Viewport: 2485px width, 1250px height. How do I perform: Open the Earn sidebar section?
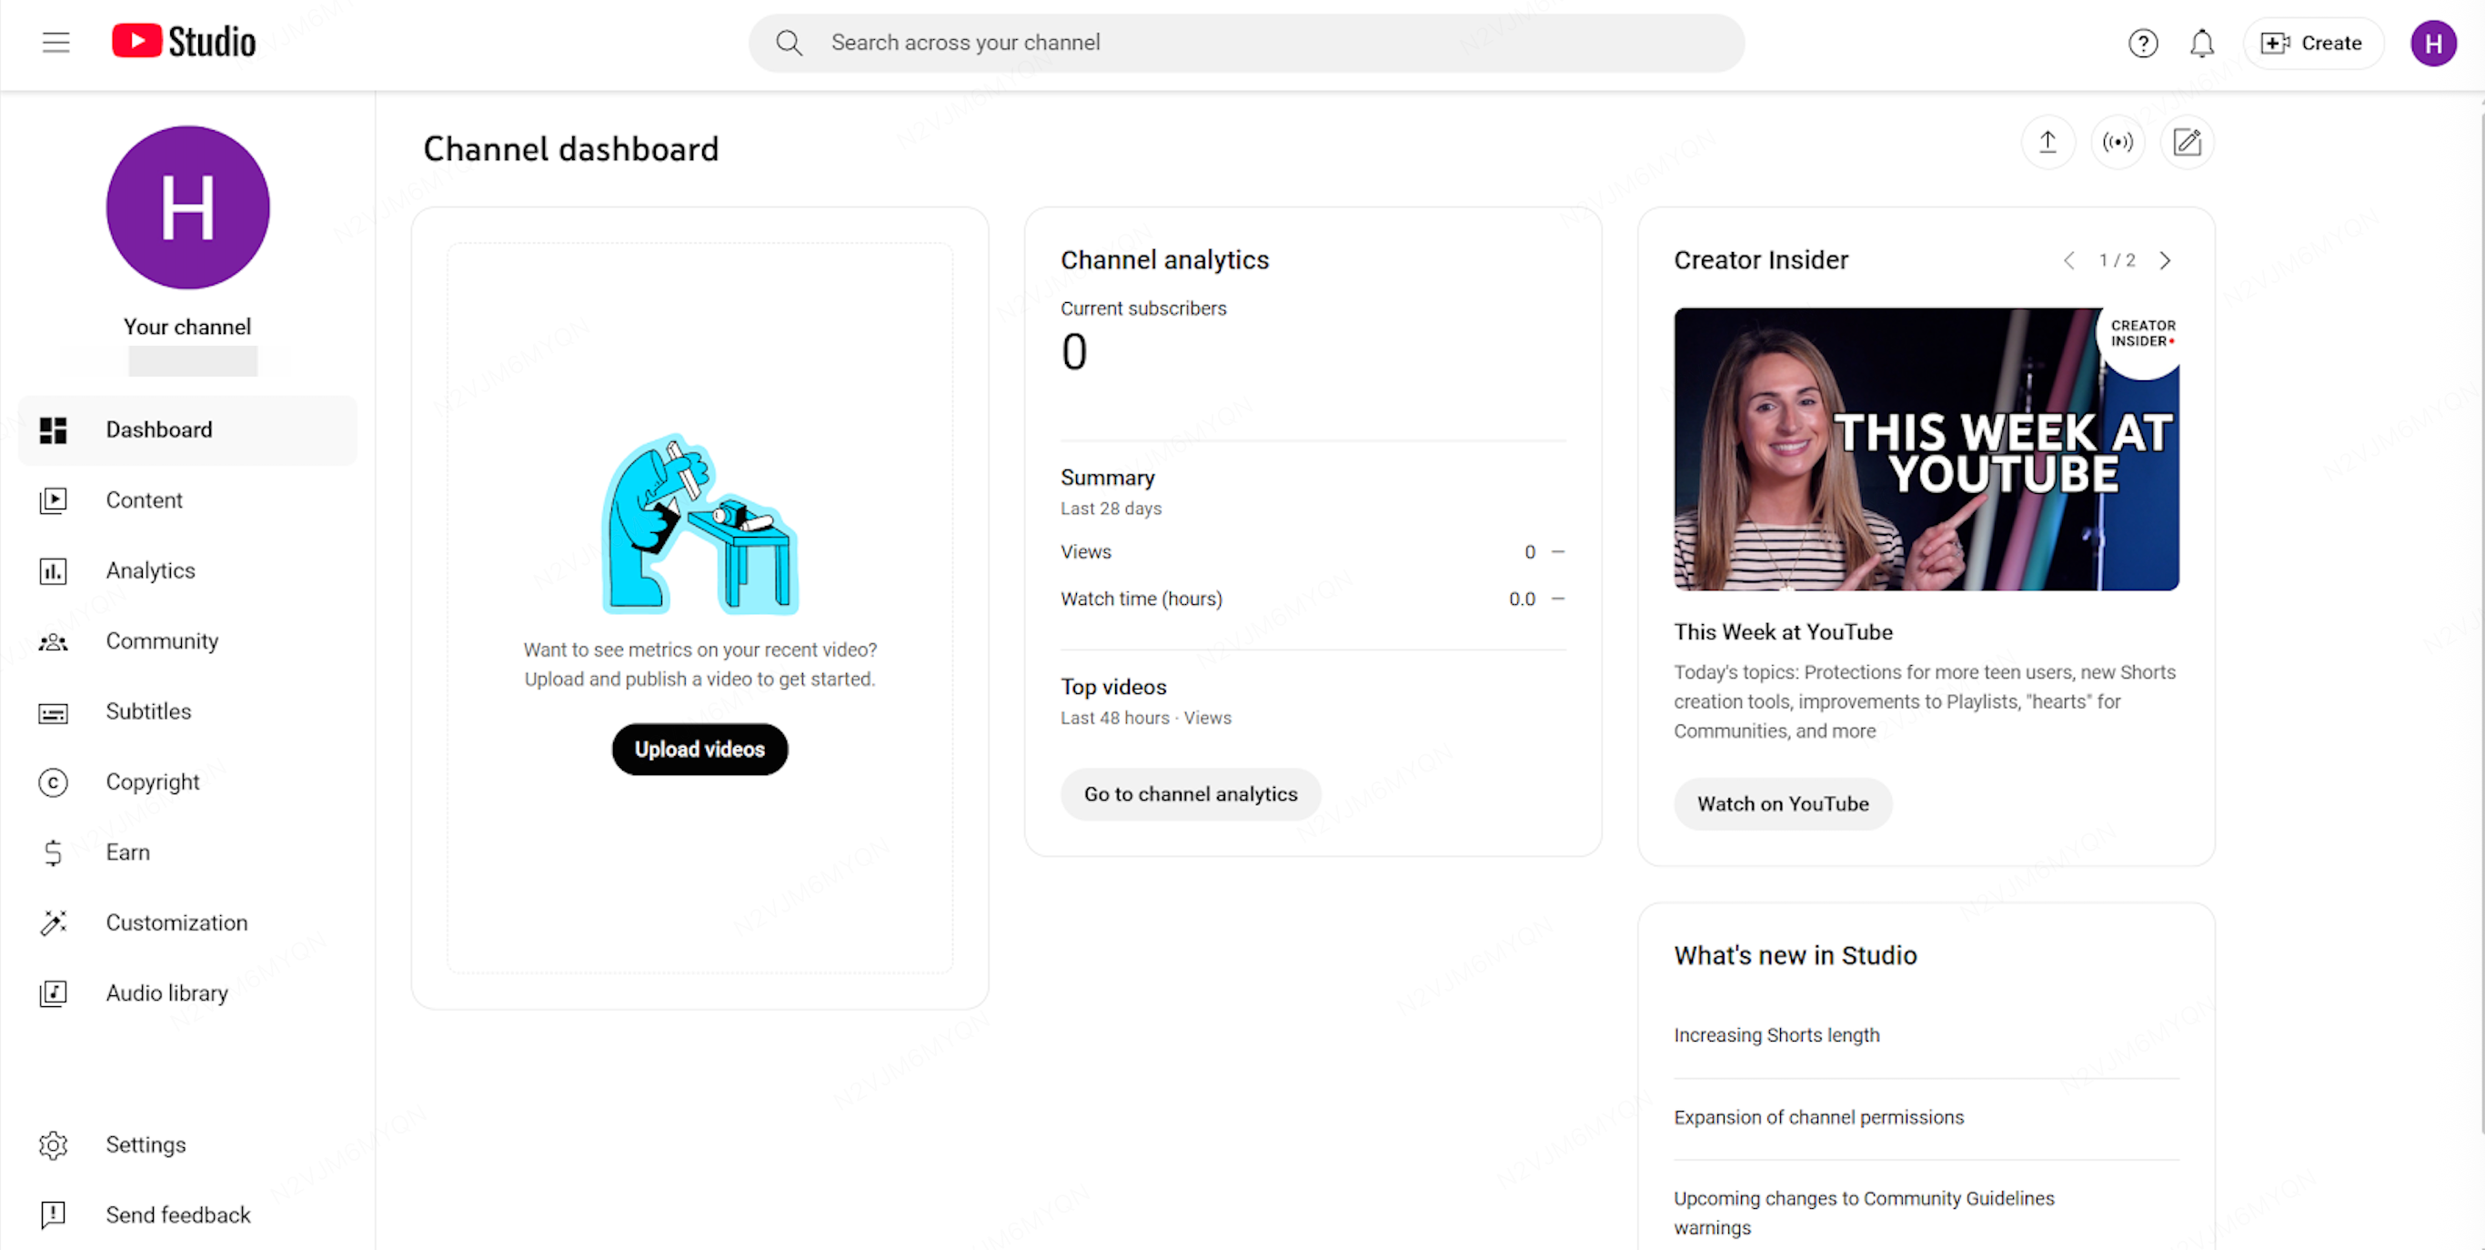127,852
